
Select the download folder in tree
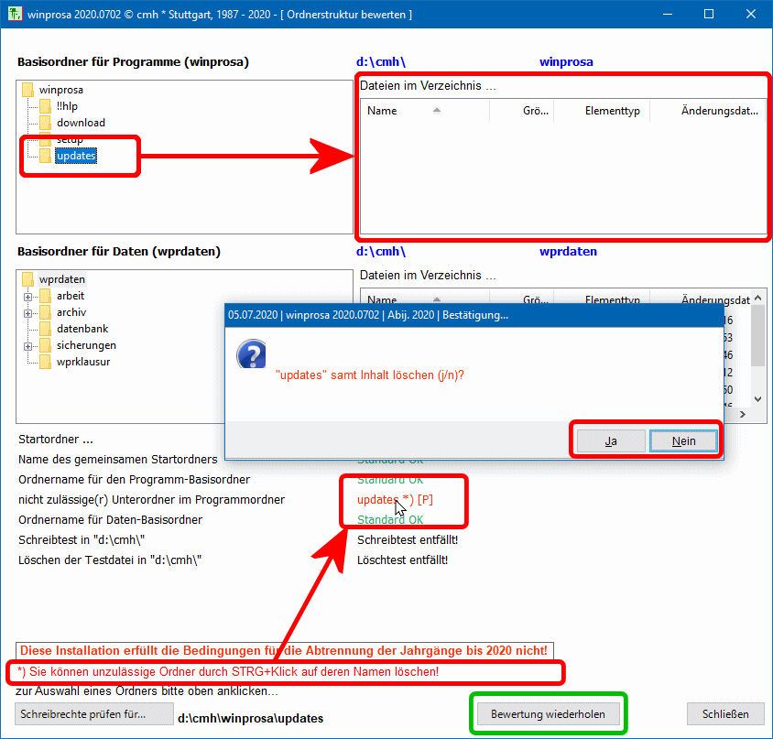click(81, 123)
